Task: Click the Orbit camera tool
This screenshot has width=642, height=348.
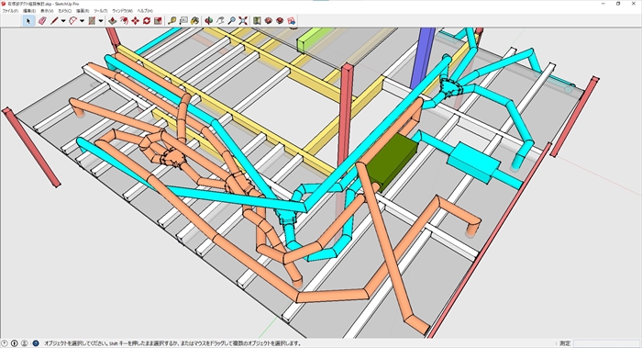Action: [x=209, y=20]
